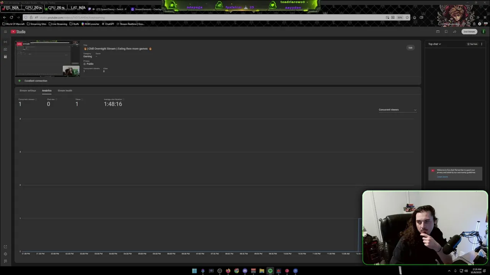Click the send feedback icon in sidebar
The height and width of the screenshot is (275, 490).
(x=5, y=261)
